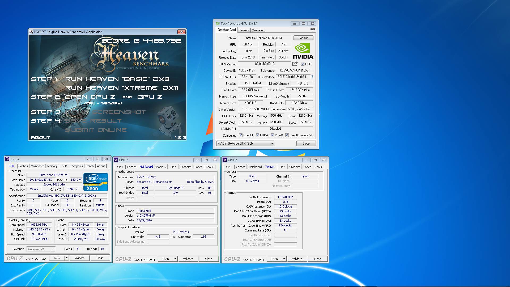This screenshot has height=287, width=510.
Task: Click the Intel Xeon inside logo in CPU-Z
Action: (96, 182)
